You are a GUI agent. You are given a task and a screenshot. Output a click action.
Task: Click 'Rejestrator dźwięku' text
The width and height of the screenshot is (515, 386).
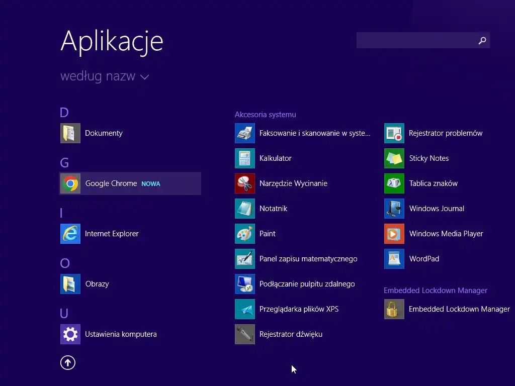pyautogui.click(x=291, y=334)
